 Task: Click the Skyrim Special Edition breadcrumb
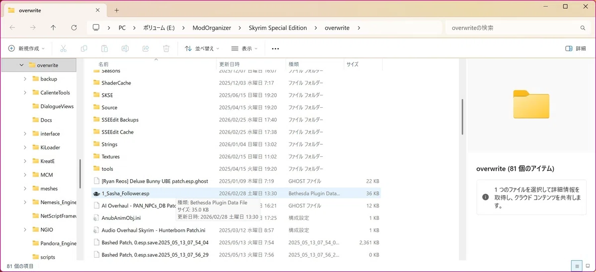pyautogui.click(x=278, y=28)
